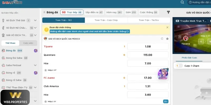Favorite the Mexico league with star icon

pos(167,39)
